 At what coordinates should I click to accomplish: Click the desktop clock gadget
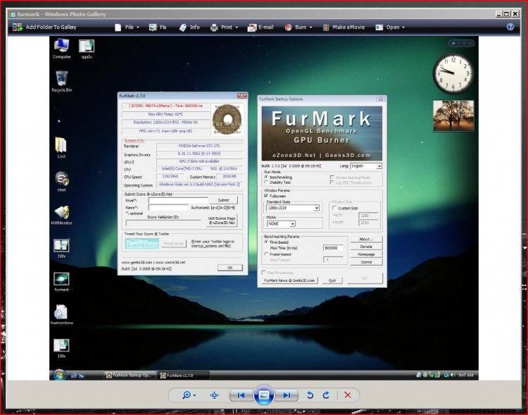click(x=453, y=73)
